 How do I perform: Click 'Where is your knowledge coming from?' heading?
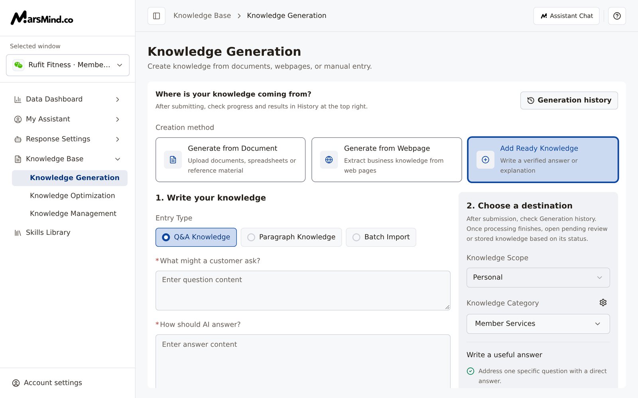(x=233, y=94)
